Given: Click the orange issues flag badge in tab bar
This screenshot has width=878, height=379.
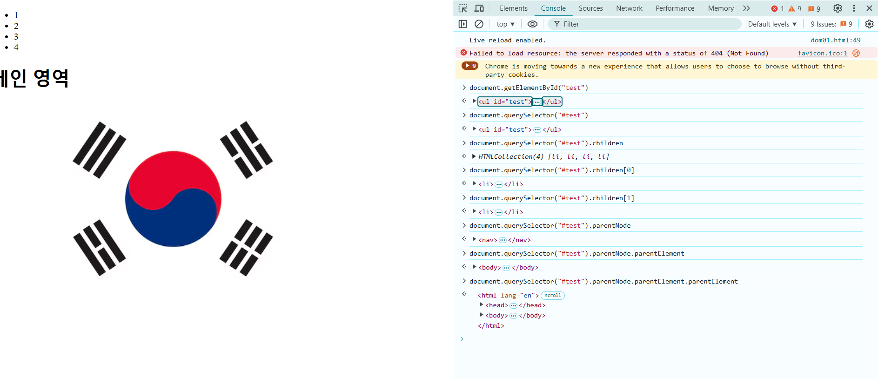Looking at the screenshot, I should tap(814, 8).
